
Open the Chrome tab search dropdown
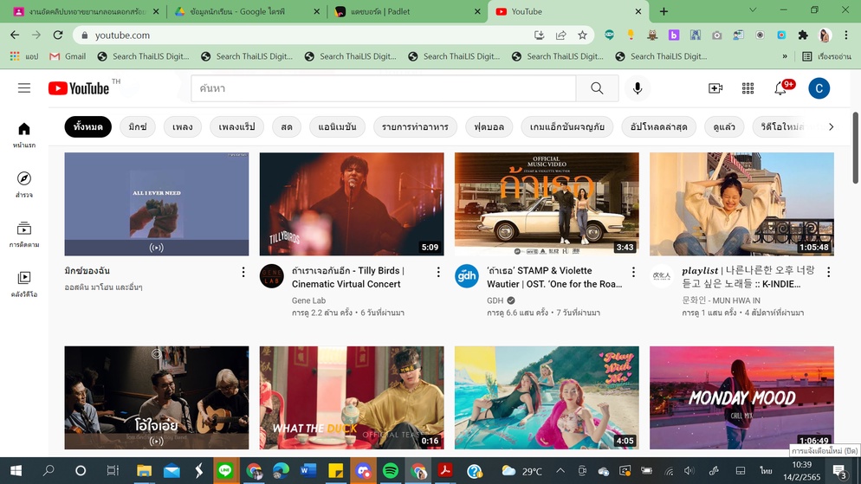tap(753, 10)
